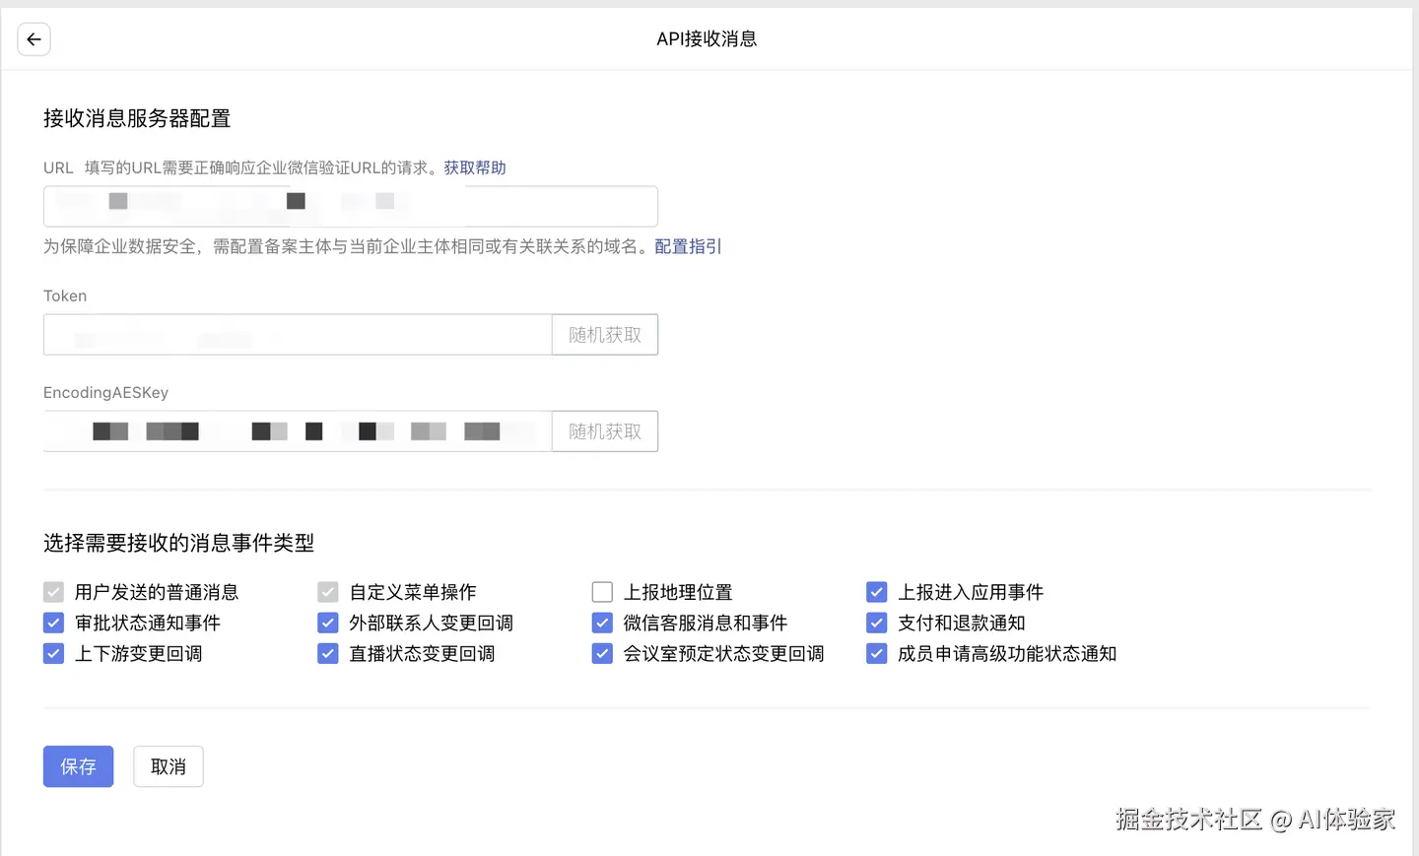The image size is (1419, 856).
Task: Toggle the 上下游变更回调 checkbox
Action: [53, 652]
